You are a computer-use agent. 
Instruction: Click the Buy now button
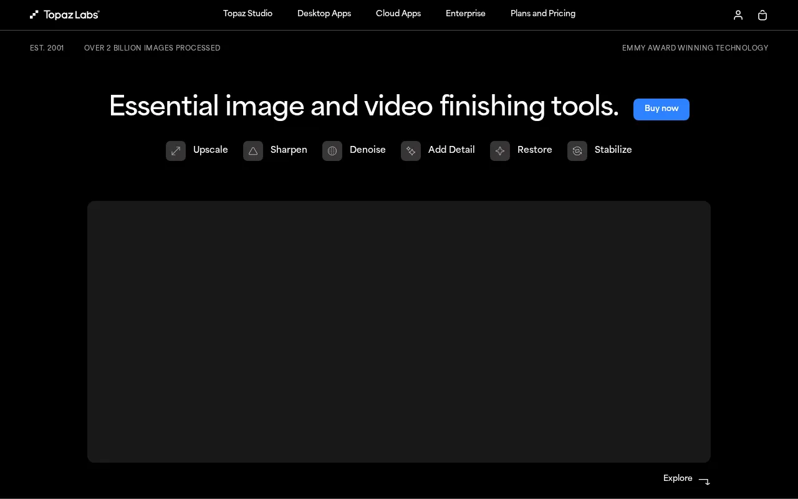661,109
